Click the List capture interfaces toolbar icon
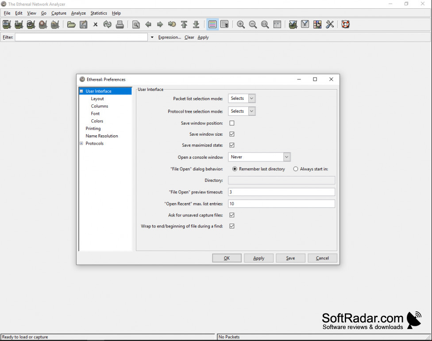The height and width of the screenshot is (341, 432). pos(7,24)
